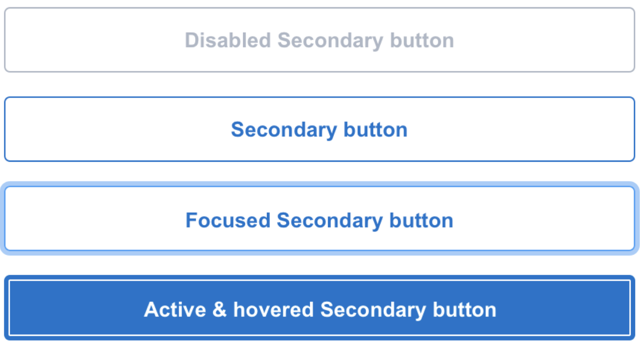Viewport: 641px width, 347px height.
Task: Hit the topmost disabled button
Action: [x=319, y=40]
